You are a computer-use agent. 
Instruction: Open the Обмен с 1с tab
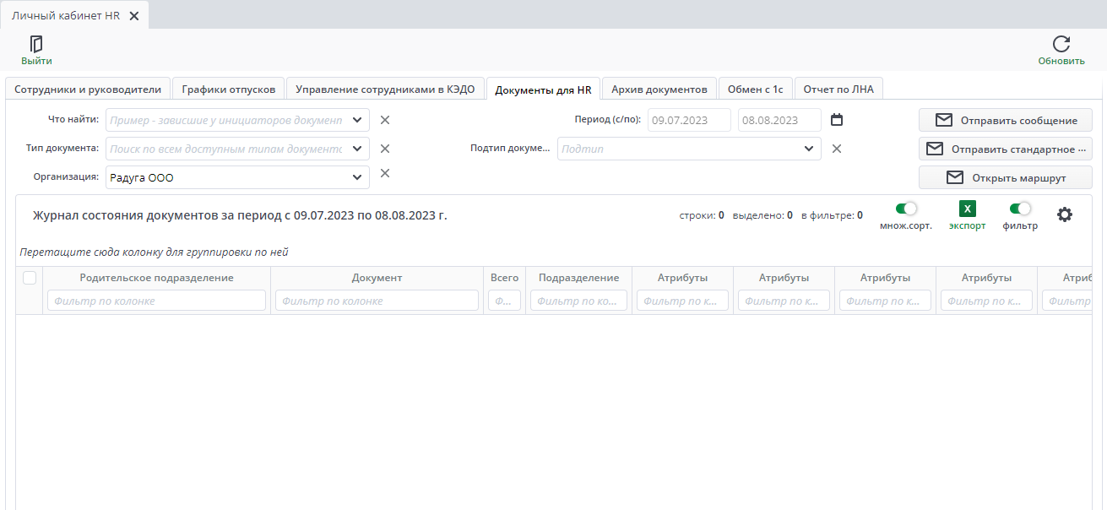coord(756,89)
